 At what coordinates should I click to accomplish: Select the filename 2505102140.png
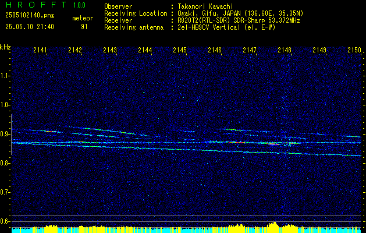30,16
